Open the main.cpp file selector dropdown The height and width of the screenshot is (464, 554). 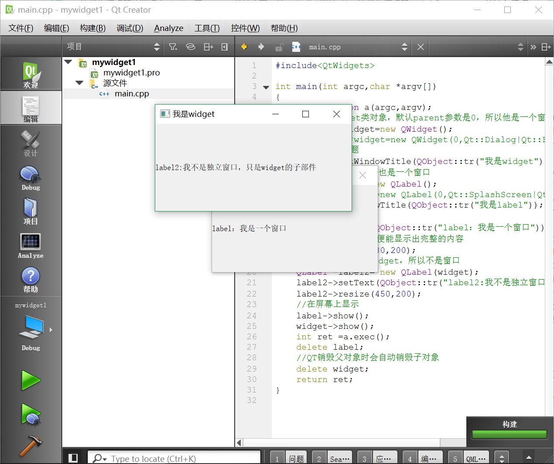point(358,47)
